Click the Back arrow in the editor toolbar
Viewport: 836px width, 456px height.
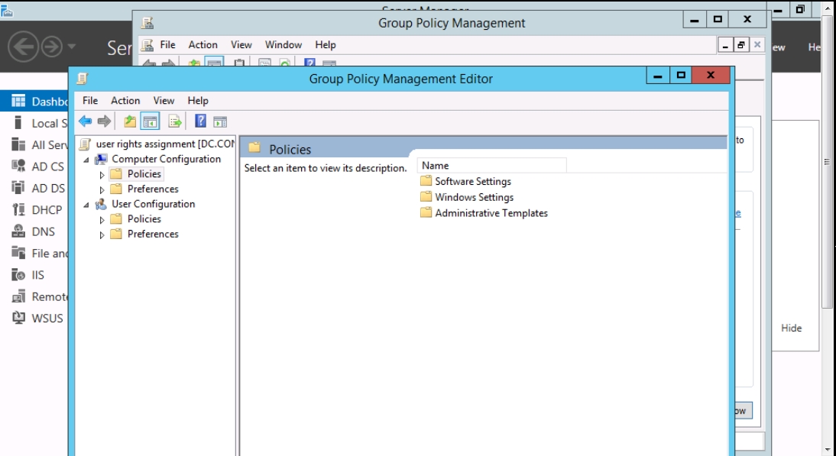pyautogui.click(x=86, y=121)
